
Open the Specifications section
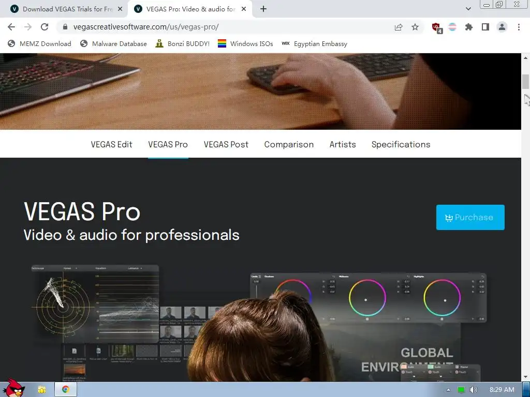click(x=401, y=145)
